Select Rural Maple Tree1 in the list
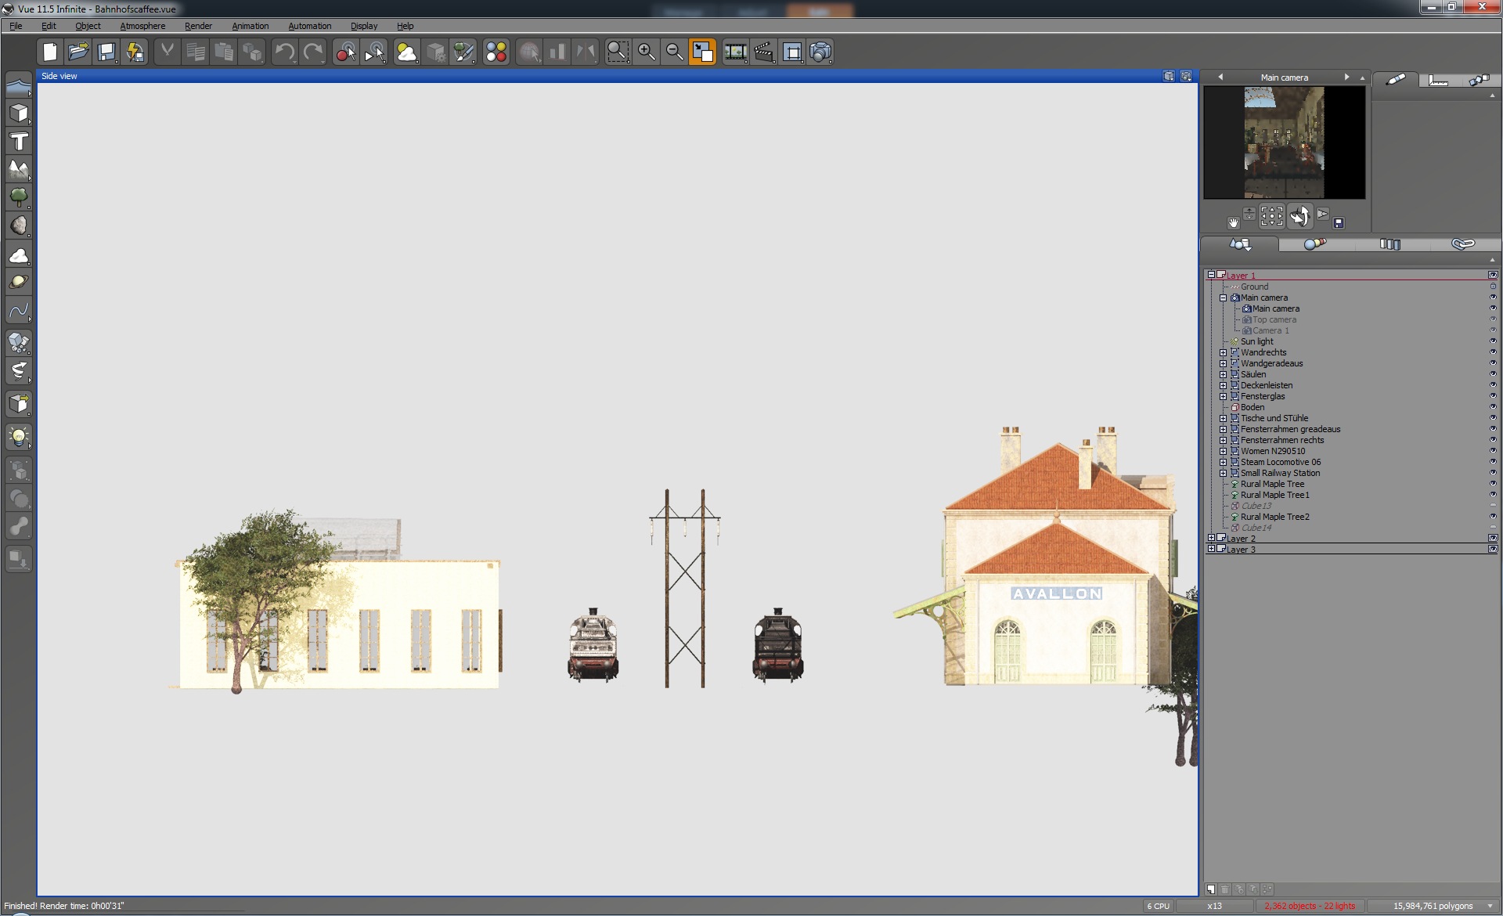 click(x=1274, y=495)
